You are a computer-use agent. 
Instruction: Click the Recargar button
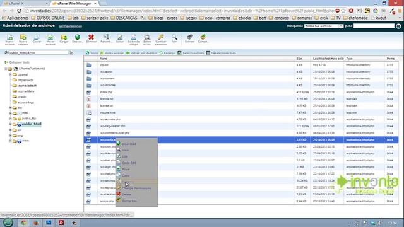[x=167, y=53]
